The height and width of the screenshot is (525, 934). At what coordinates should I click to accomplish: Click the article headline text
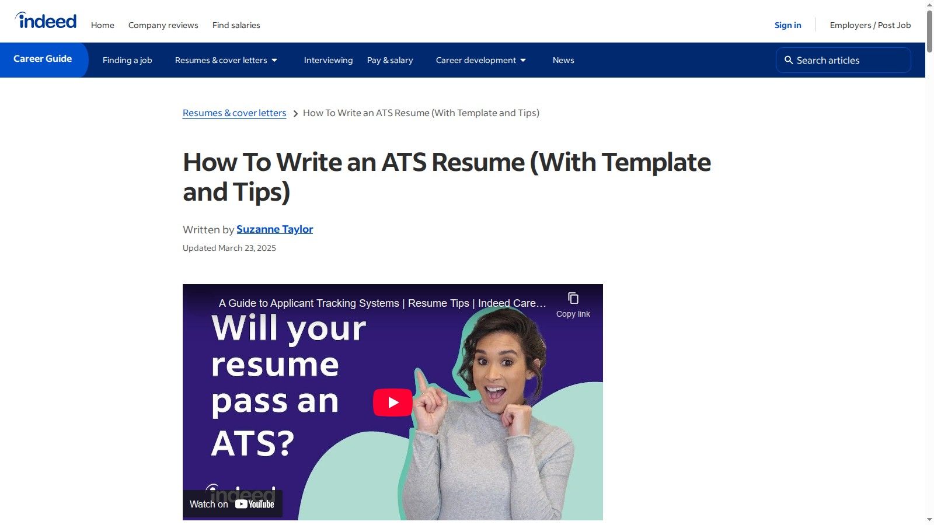pos(447,177)
